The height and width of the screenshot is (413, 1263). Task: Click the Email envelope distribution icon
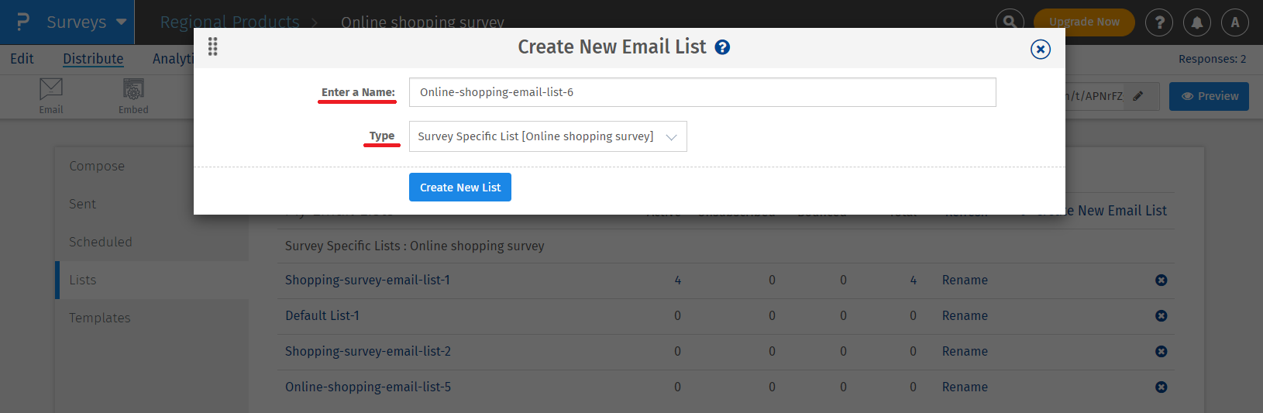tap(51, 96)
